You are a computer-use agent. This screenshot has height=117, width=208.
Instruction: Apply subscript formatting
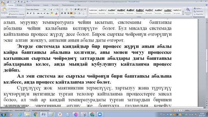[41, 13]
